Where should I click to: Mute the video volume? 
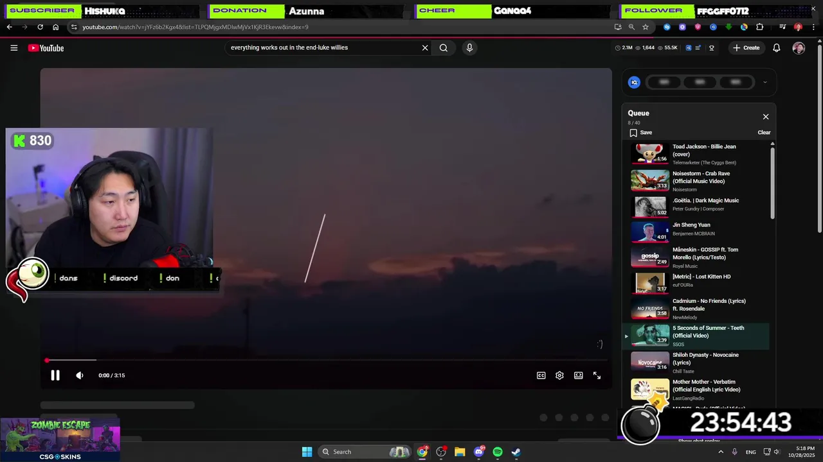tap(80, 375)
